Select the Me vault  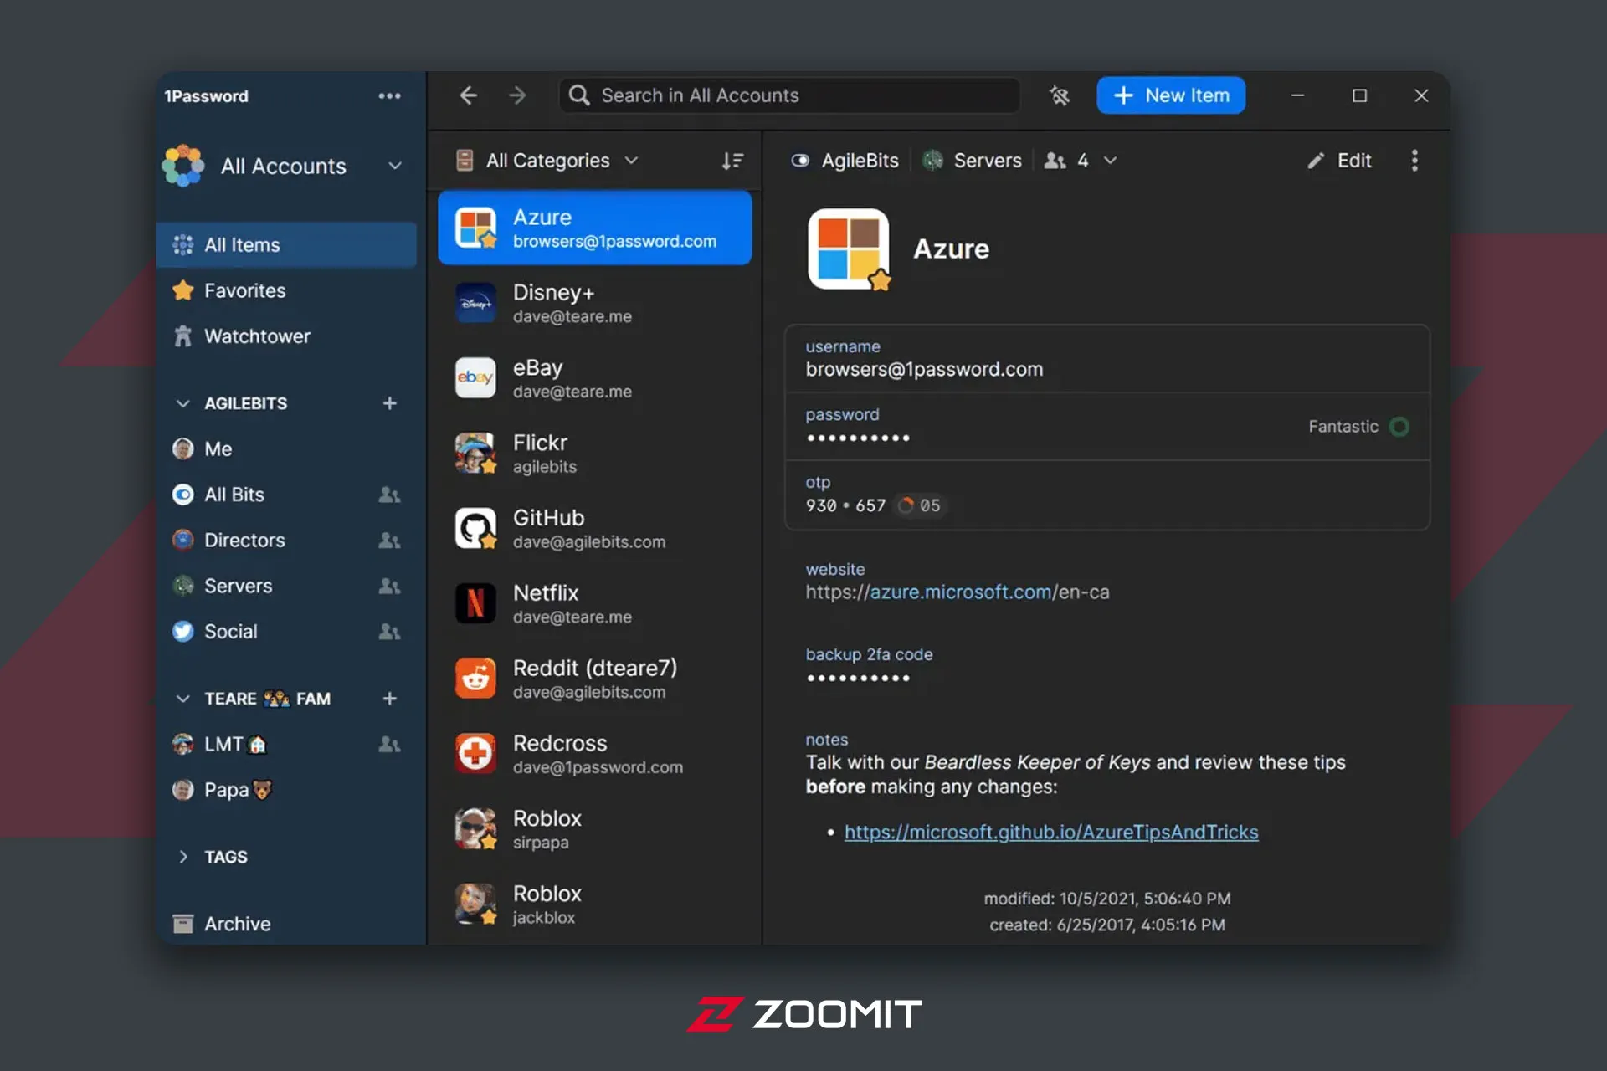[286, 449]
